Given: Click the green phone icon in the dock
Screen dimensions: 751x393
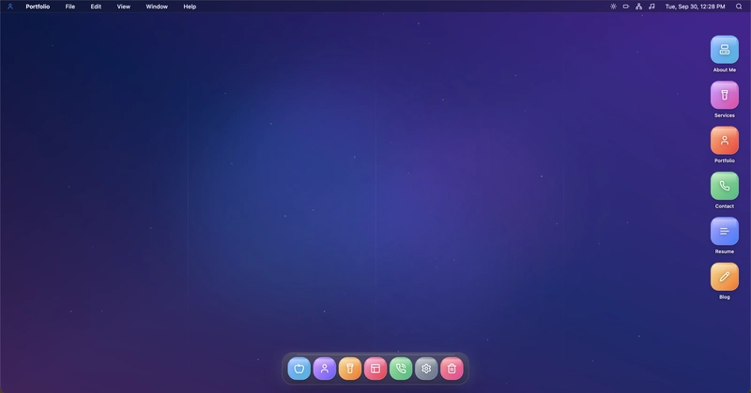Looking at the screenshot, I should [x=401, y=369].
